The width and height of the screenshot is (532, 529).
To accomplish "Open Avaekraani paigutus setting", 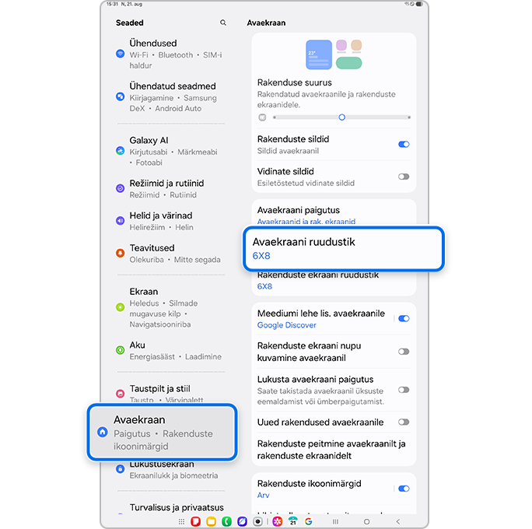I will (334, 215).
